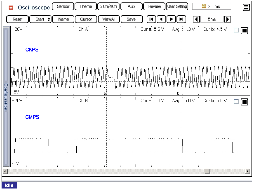Screen dimensions: 253x190
Task: Maximize the Ch B CMPS waveform pane
Action: (244, 102)
